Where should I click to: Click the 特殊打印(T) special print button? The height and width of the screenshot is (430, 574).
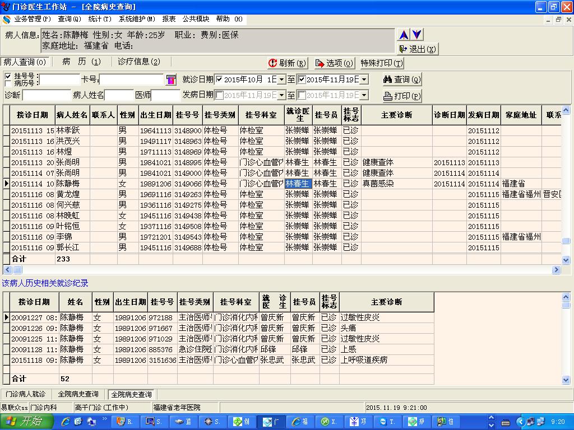[381, 63]
